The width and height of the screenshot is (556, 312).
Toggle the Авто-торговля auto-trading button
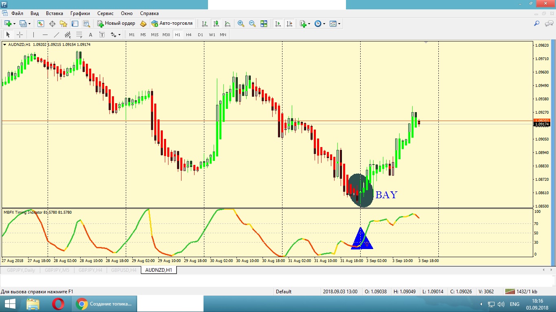point(172,24)
